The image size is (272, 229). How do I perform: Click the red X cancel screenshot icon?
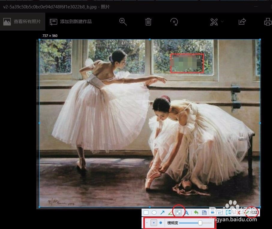tap(239, 213)
